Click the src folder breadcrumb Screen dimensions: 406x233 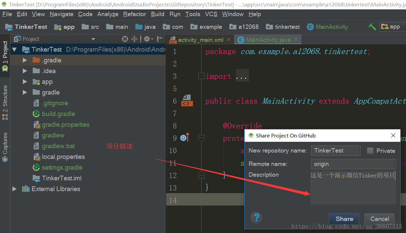(91, 27)
